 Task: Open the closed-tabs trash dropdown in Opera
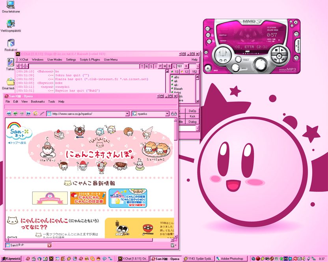click(x=173, y=245)
